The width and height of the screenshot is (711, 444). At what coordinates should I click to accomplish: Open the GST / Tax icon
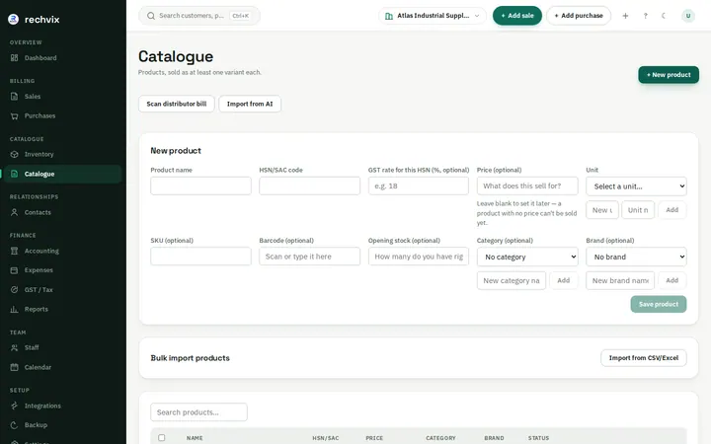(15, 289)
